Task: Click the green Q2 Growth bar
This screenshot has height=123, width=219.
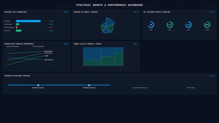Action: (17, 24)
